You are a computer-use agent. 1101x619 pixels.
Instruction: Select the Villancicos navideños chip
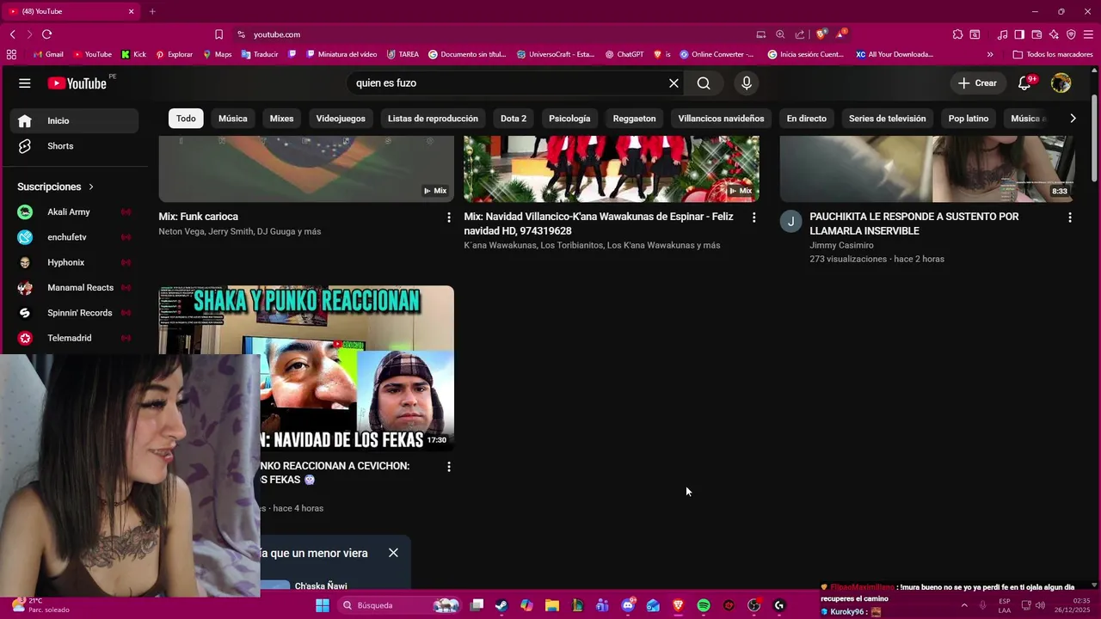721,119
